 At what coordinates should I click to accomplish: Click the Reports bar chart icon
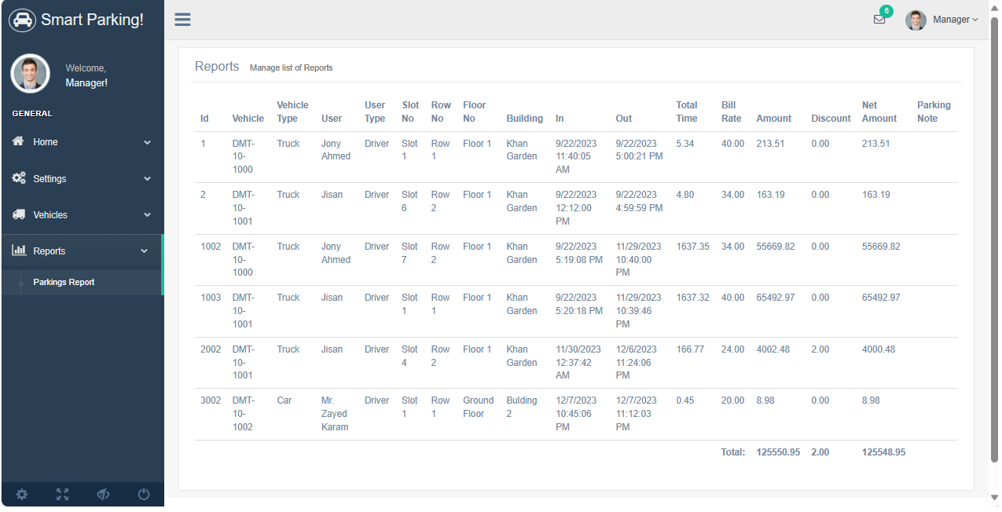click(19, 251)
